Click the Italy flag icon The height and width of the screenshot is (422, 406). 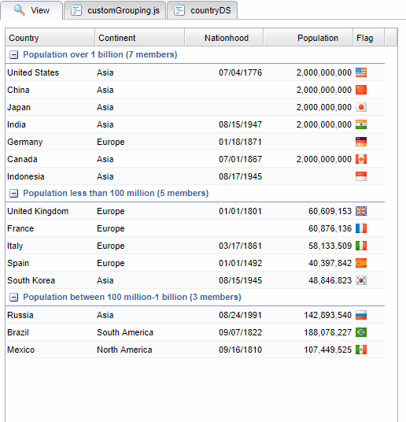click(x=361, y=246)
